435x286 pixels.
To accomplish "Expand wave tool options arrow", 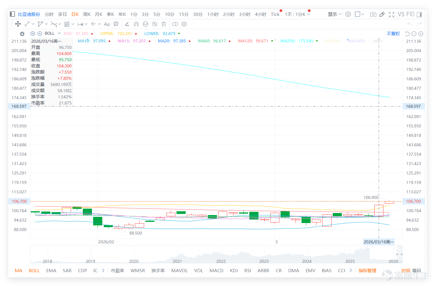I will [60, 24].
